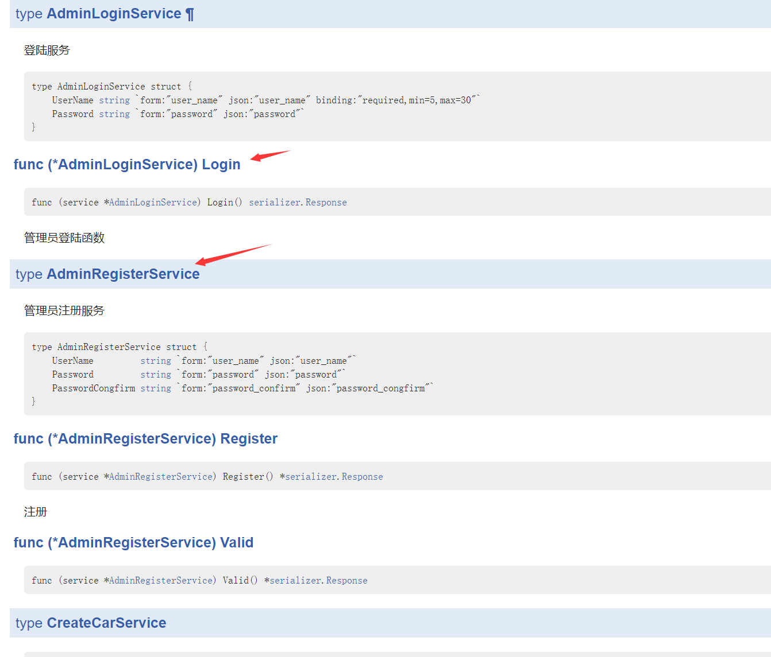Open the AdminLoginService type heading
This screenshot has height=657, width=771.
point(114,14)
